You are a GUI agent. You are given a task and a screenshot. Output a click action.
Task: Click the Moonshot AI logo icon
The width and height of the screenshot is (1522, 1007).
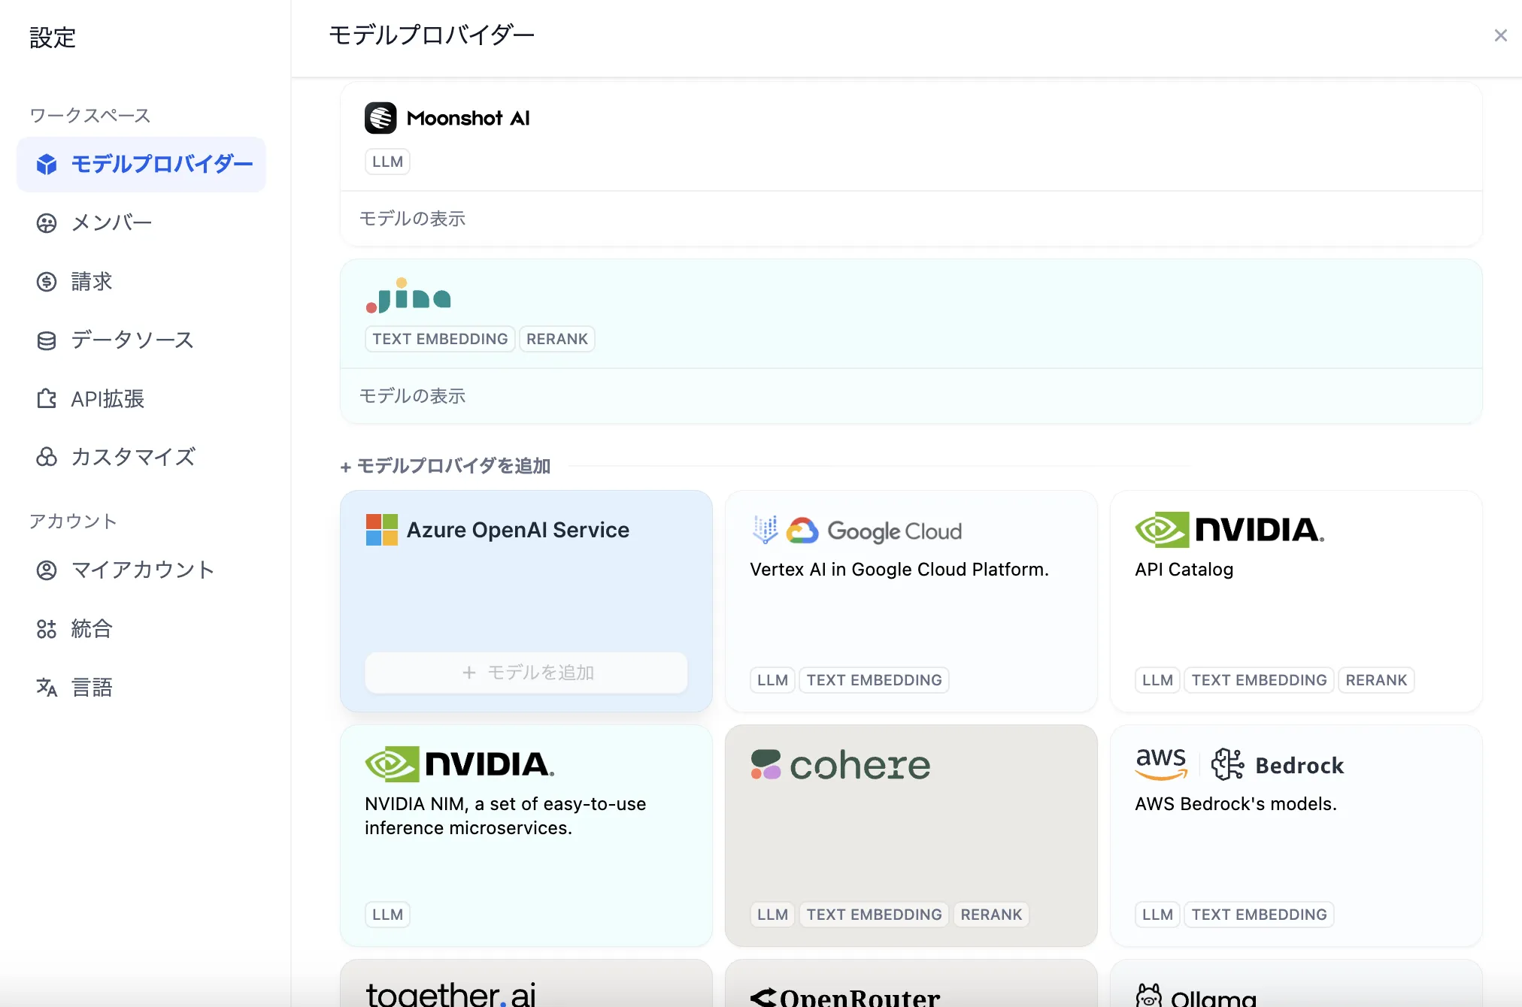pos(380,118)
